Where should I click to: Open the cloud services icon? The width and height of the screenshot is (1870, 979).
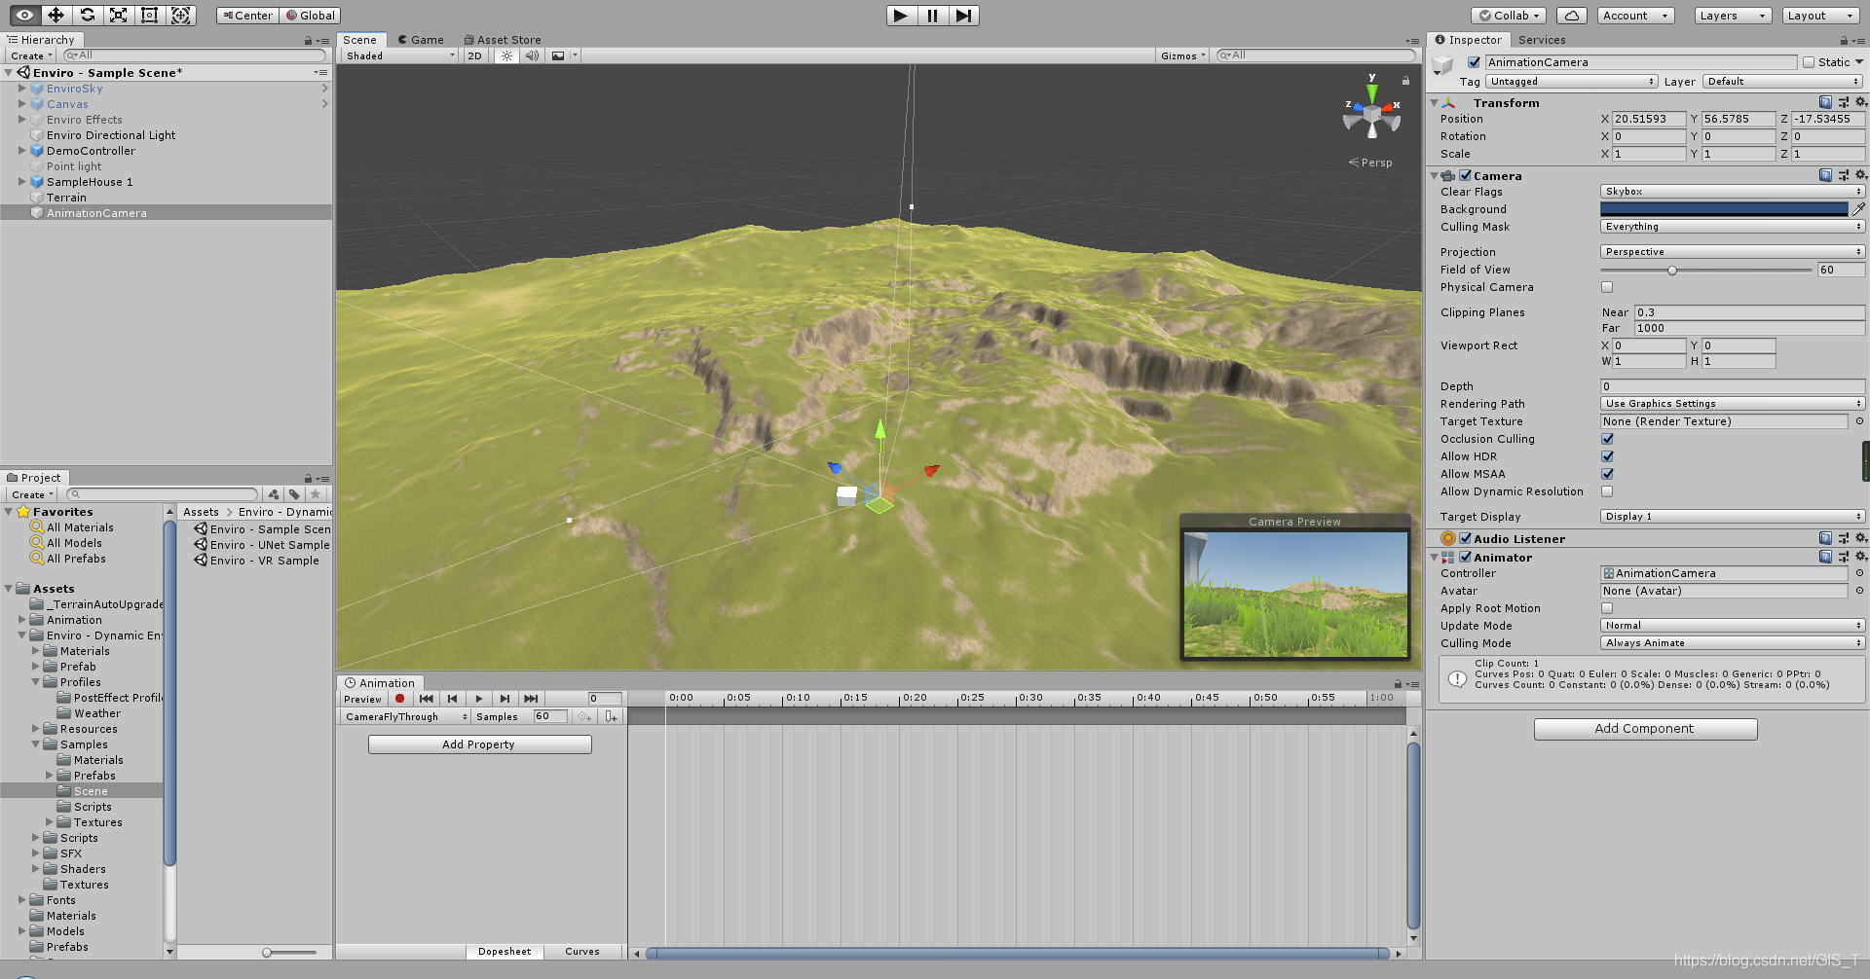1572,15
